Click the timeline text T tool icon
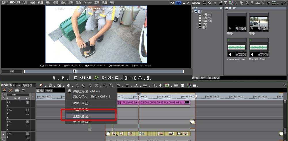This screenshot has width=288, height=141. (x=154, y=85)
